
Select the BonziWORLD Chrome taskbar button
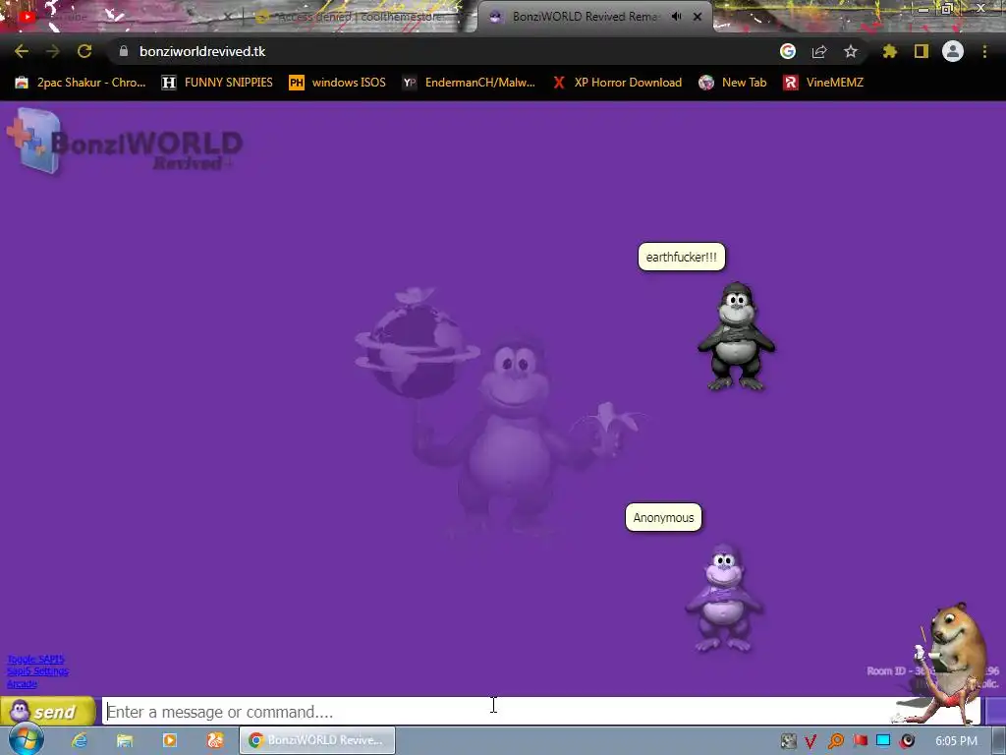click(x=317, y=740)
